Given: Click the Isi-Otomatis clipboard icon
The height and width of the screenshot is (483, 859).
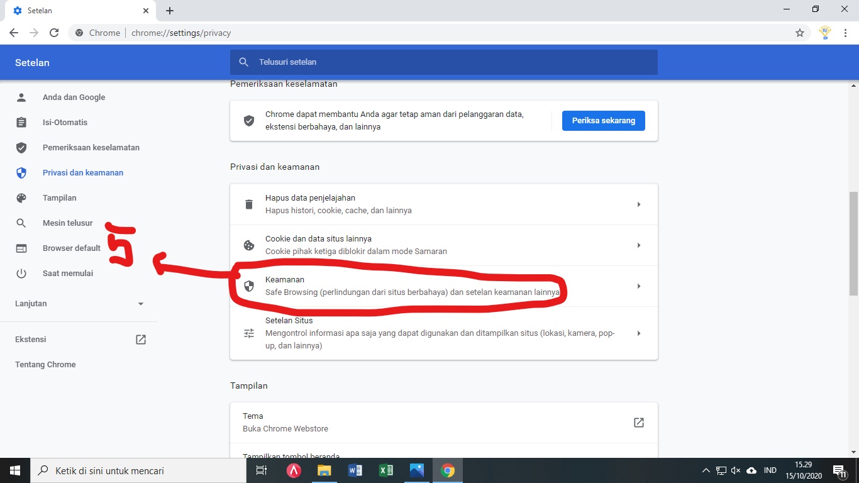Looking at the screenshot, I should [21, 123].
